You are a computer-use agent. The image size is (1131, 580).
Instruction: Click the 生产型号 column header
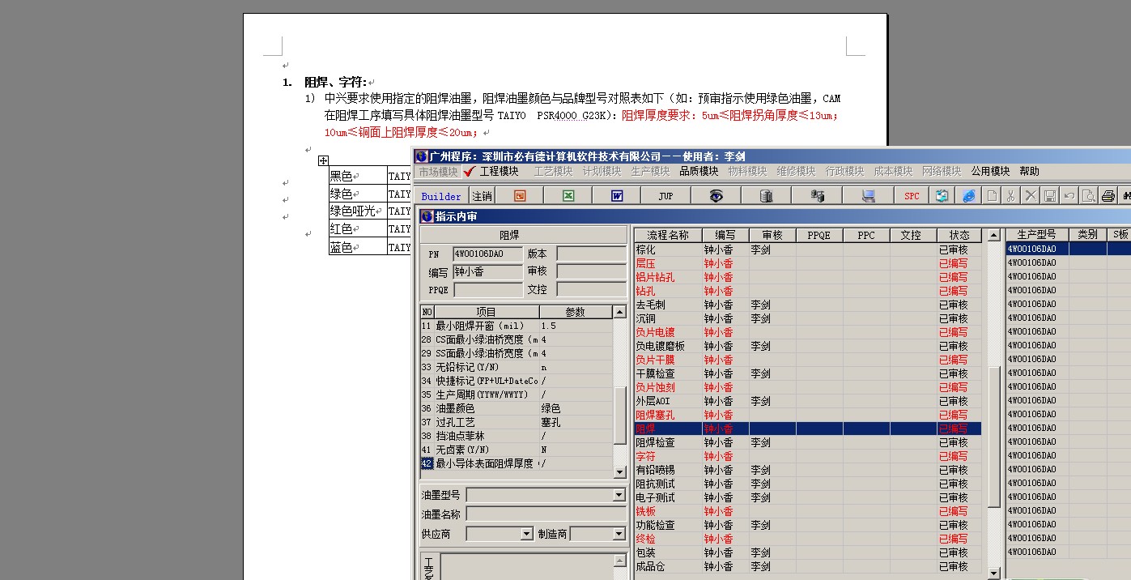tap(1037, 234)
